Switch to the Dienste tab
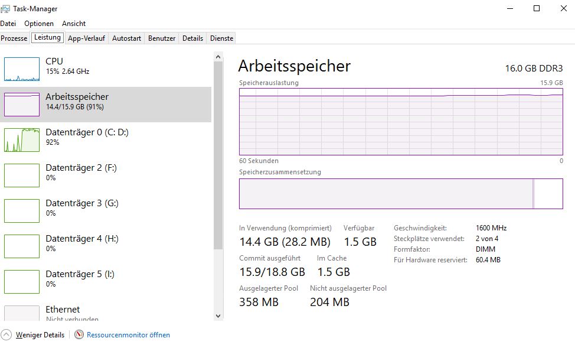 (221, 37)
